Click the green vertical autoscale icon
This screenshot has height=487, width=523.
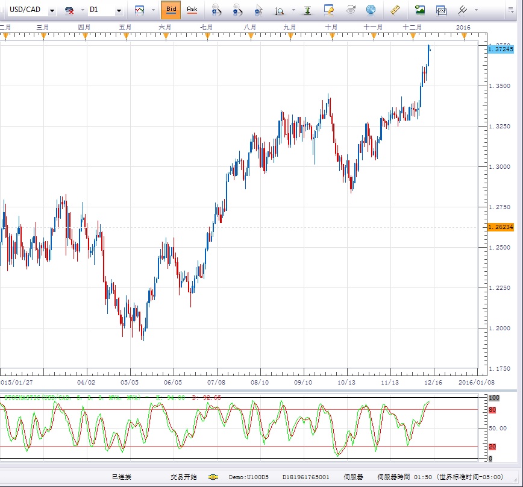(x=307, y=10)
